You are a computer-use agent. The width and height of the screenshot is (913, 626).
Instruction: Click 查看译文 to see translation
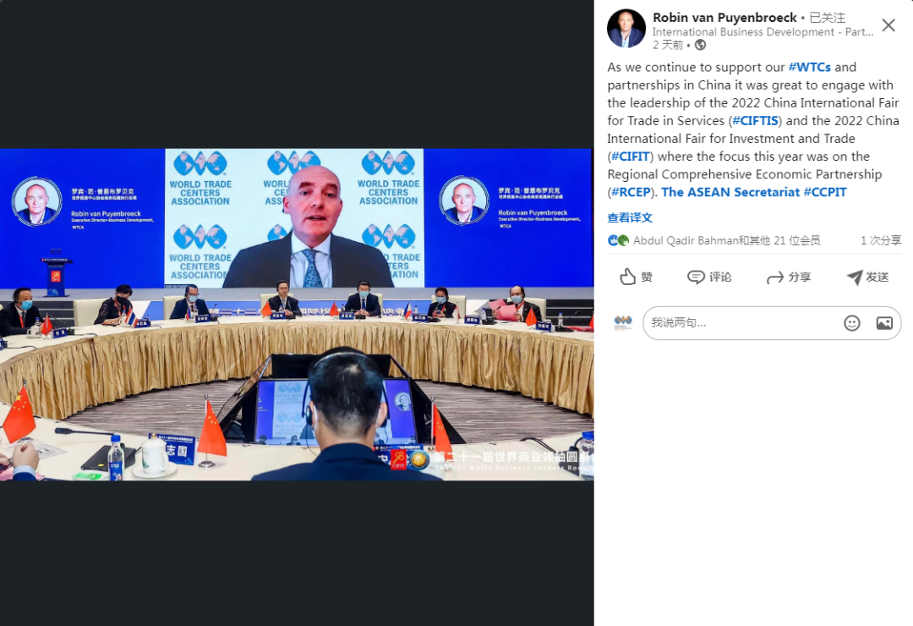[630, 217]
